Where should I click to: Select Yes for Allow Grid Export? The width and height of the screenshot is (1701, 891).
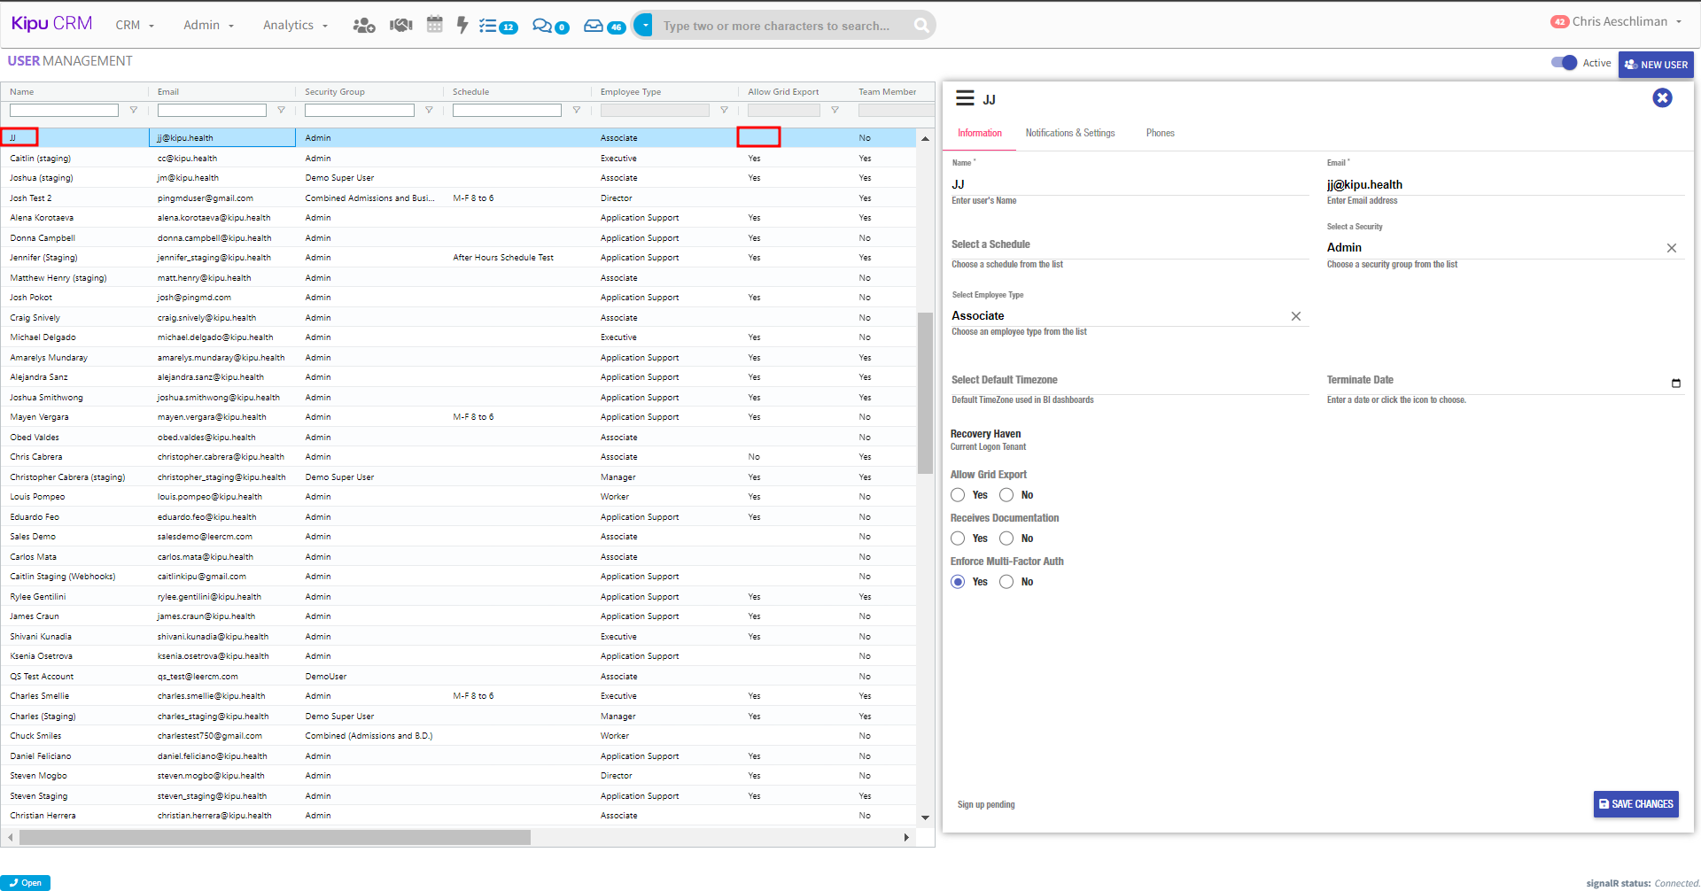958,495
